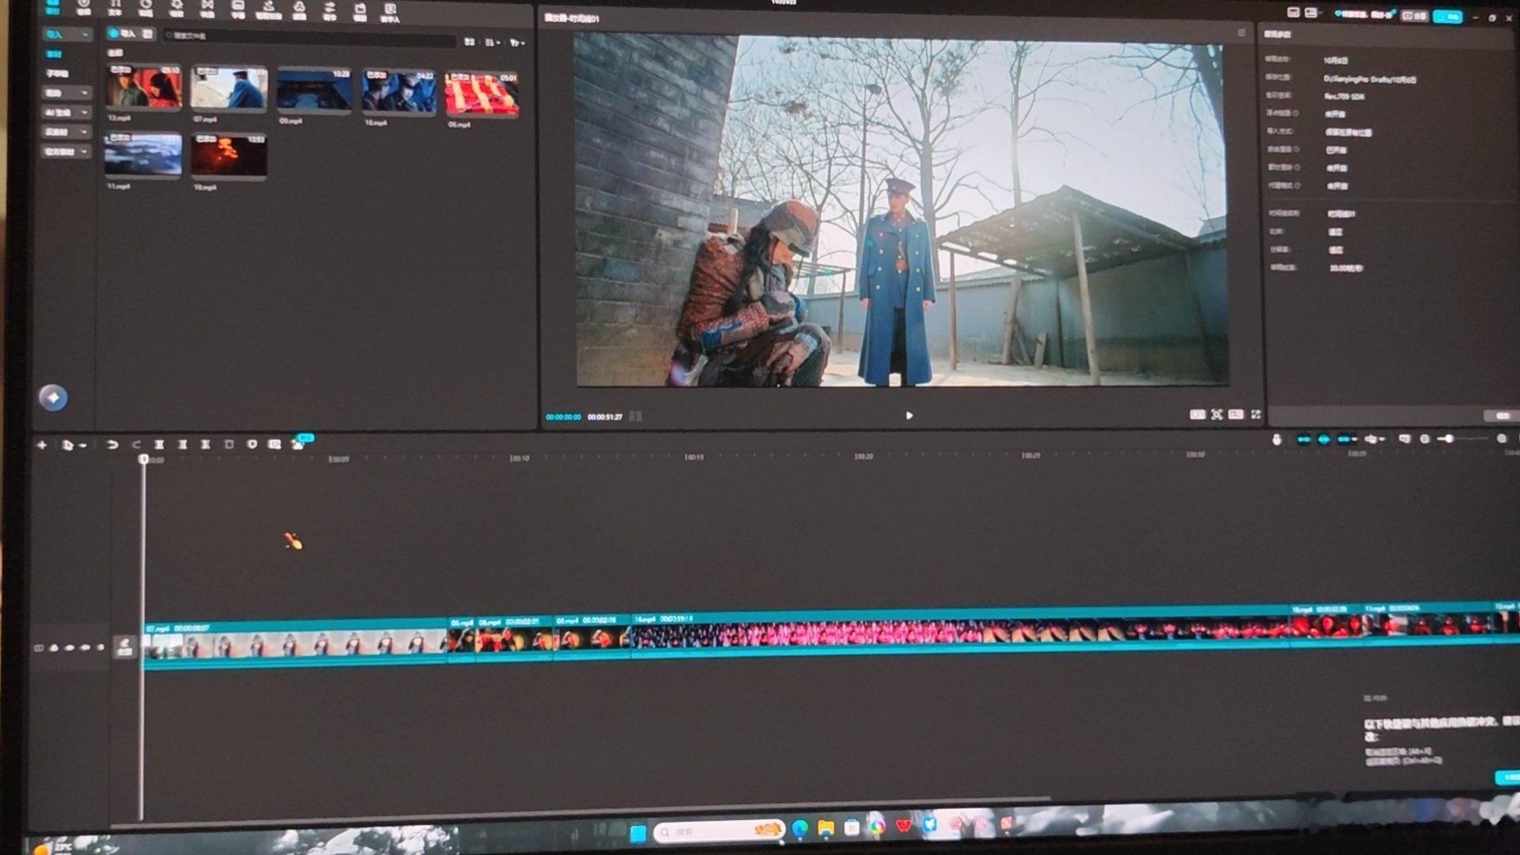Open the Windows Start menu
Viewport: 1520px width, 855px height.
pos(638,833)
